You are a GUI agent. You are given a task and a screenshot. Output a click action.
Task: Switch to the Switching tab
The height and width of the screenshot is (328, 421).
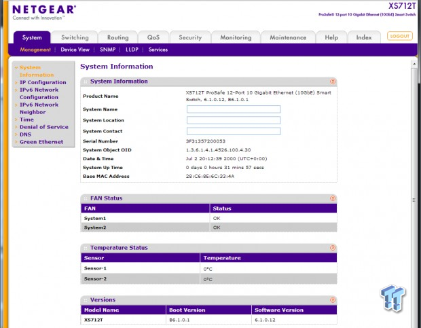click(x=75, y=37)
